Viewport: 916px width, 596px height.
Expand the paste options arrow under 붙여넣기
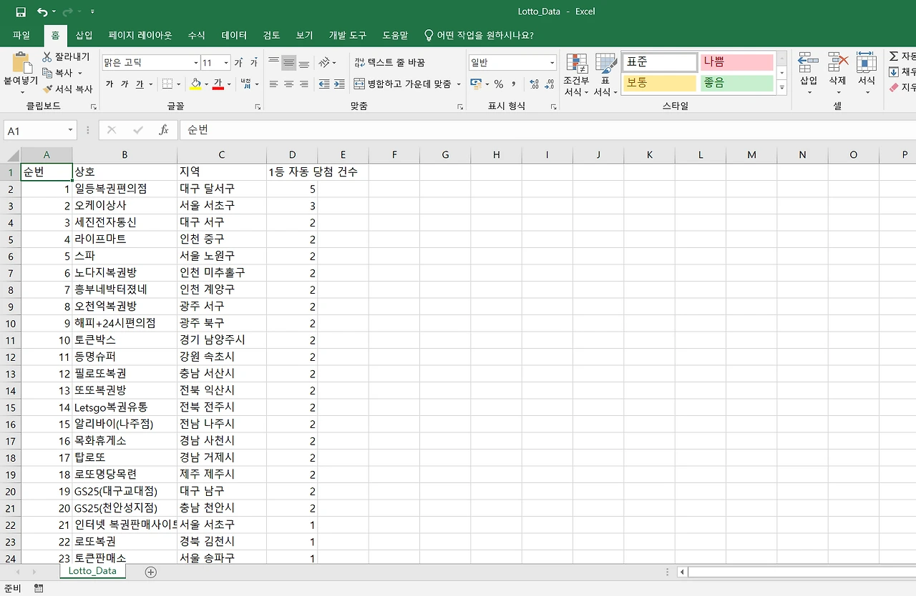point(21,92)
